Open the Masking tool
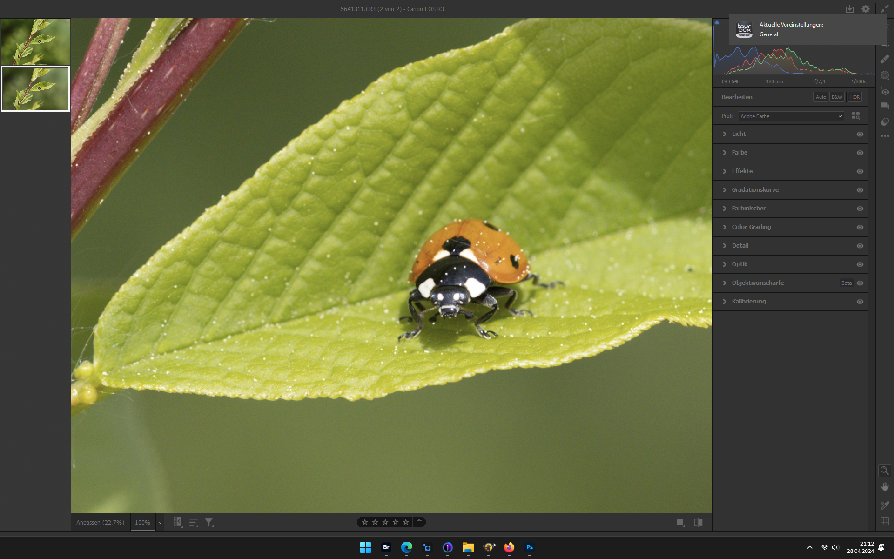The image size is (894, 559). pos(885,75)
